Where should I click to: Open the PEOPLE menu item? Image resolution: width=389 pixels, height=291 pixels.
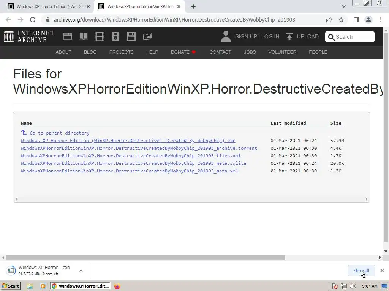point(318,52)
